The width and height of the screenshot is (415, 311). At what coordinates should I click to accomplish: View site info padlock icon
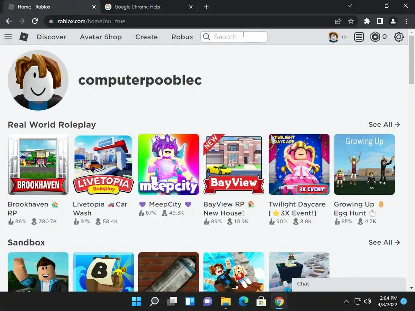[x=51, y=21]
